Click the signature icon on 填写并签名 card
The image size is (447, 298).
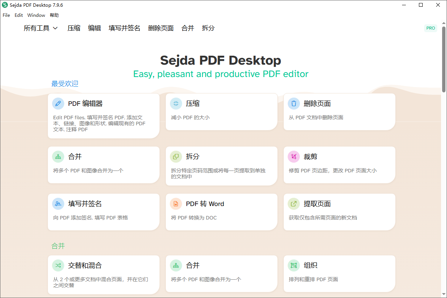58,204
